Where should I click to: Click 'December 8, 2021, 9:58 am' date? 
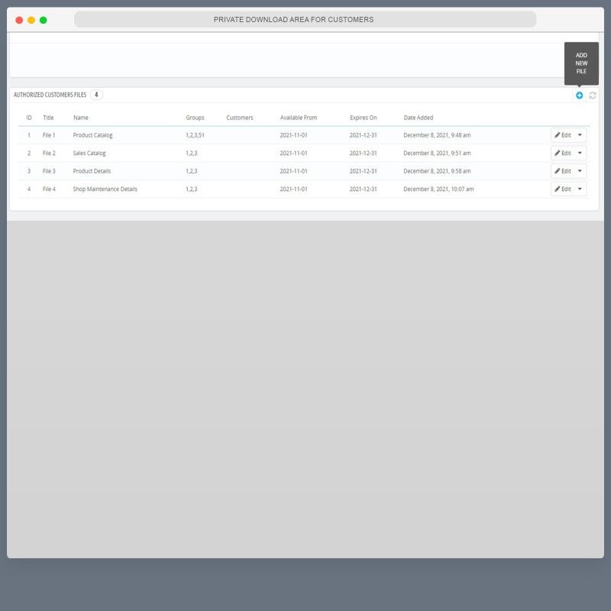pyautogui.click(x=437, y=171)
